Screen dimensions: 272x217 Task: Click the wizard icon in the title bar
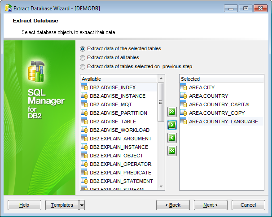point(8,8)
